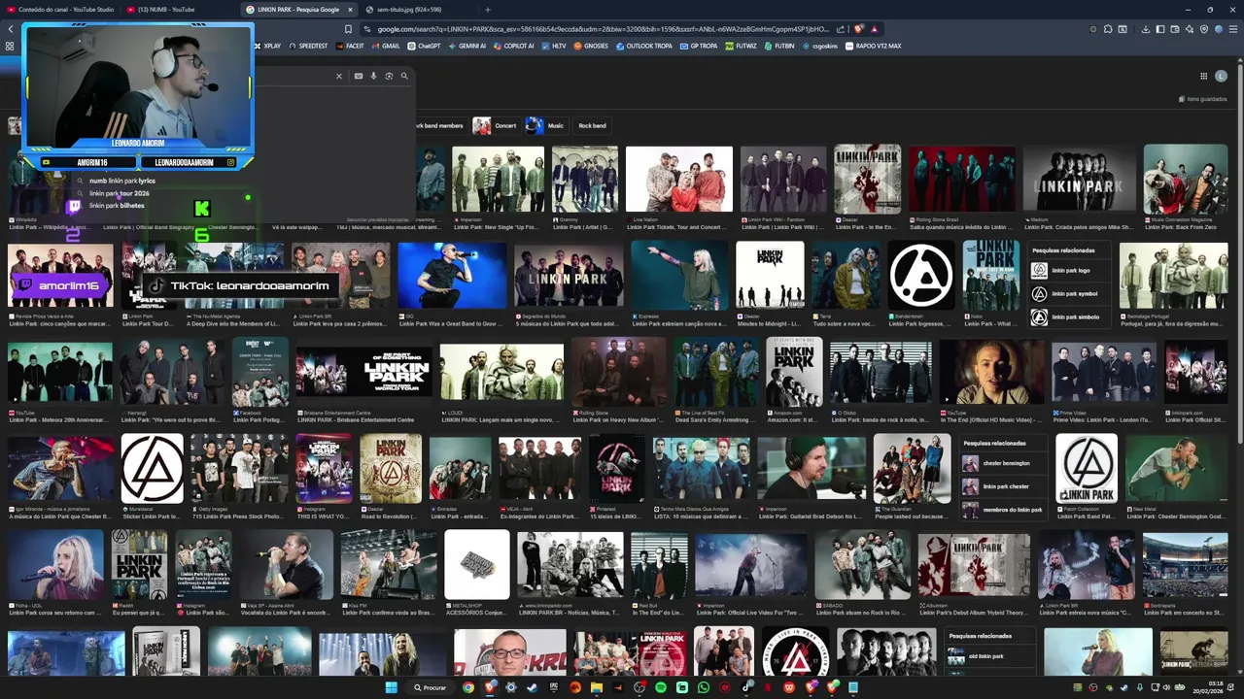
Task: Search by image with Google Lens
Action: [389, 76]
